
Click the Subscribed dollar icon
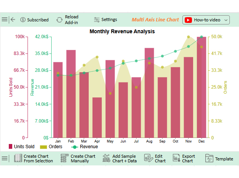tap(23, 20)
